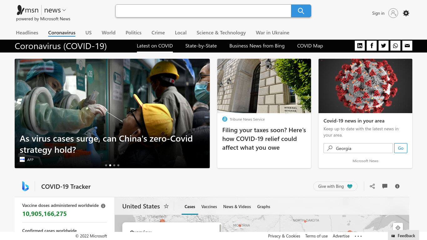The height and width of the screenshot is (240, 427).
Task: Click the Bing logo in tracker
Action: (25, 186)
